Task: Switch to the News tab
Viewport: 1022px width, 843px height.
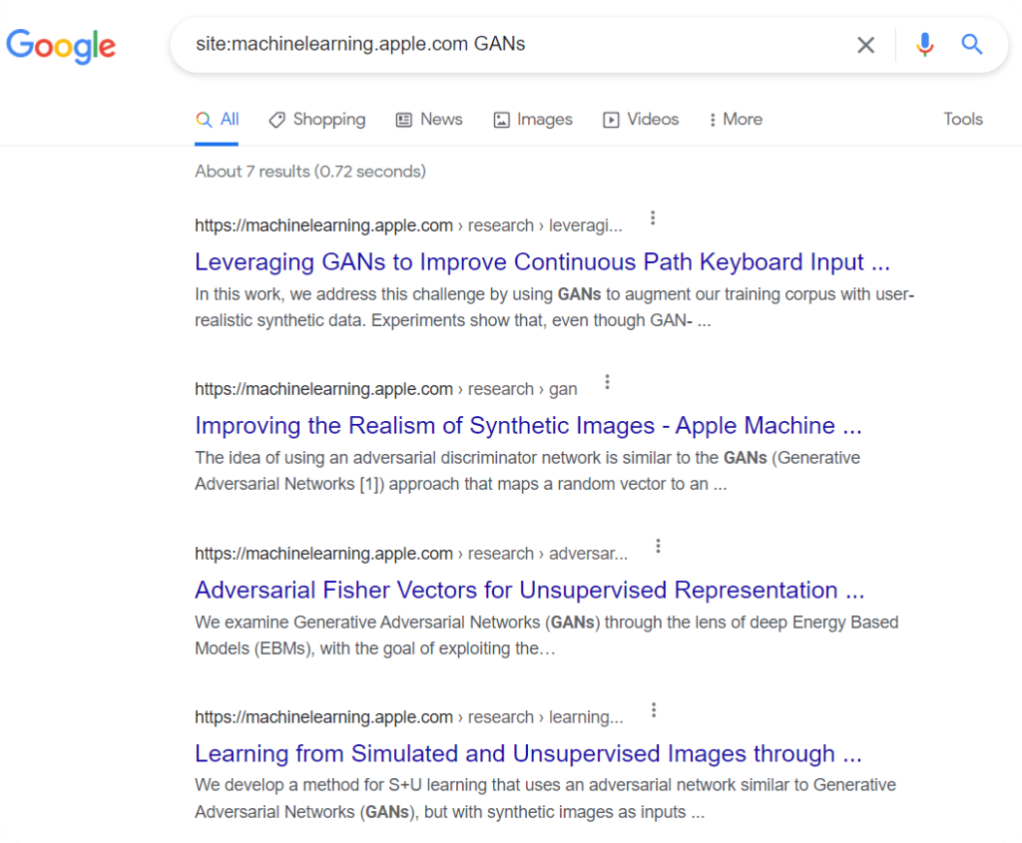Action: tap(429, 120)
